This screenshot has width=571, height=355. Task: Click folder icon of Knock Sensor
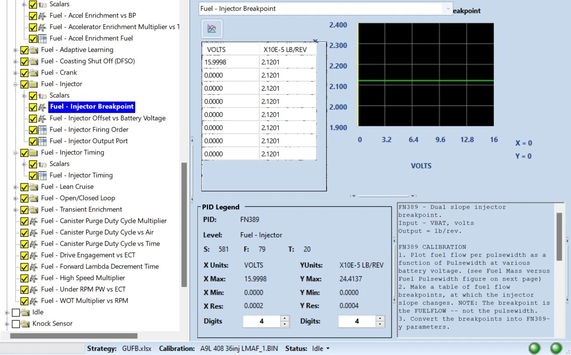pos(25,324)
